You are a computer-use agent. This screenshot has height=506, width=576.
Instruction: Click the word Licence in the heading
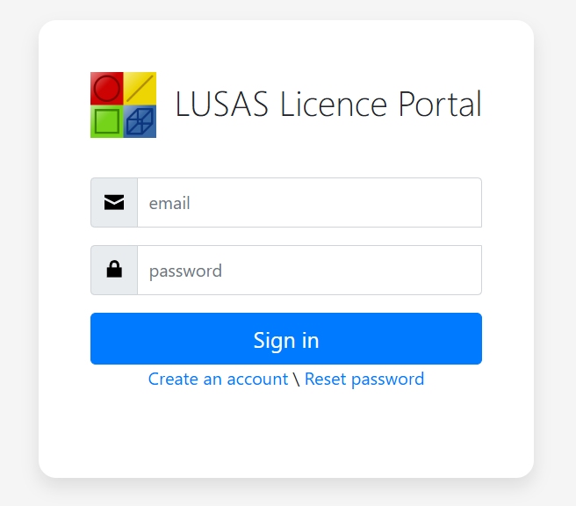click(x=334, y=104)
